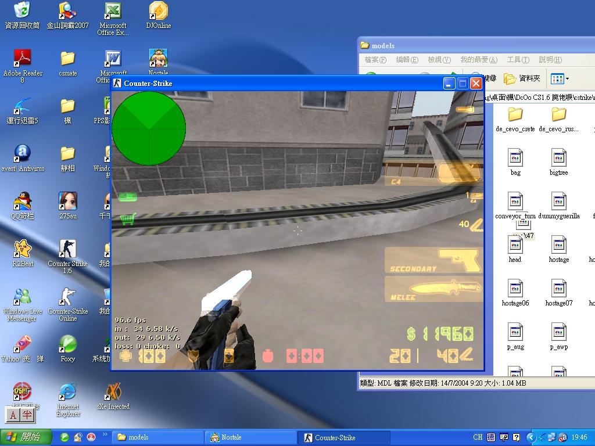Image resolution: width=595 pixels, height=446 pixels.
Task: Expand hidden system tray icons arrow
Action: point(531,437)
